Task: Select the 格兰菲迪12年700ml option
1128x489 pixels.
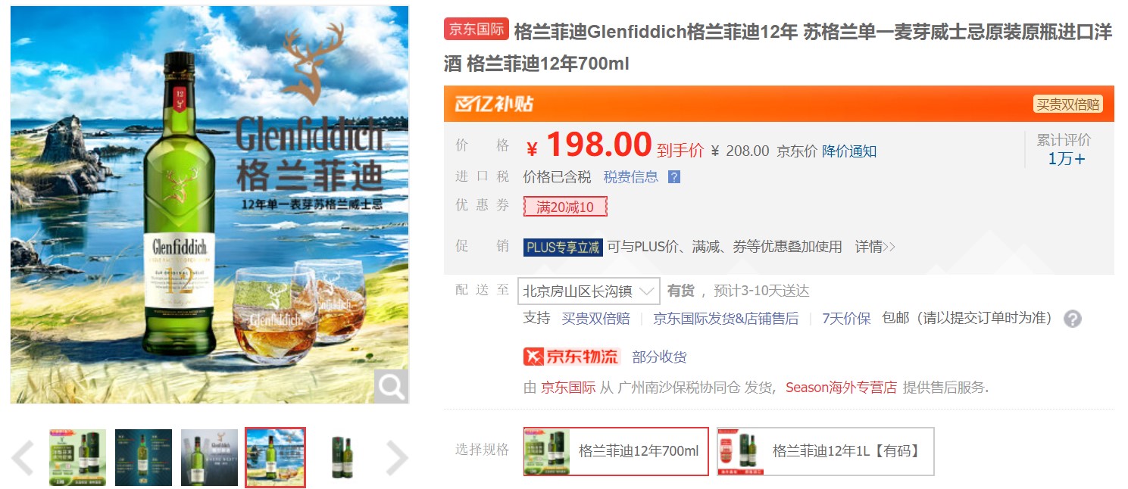Action: (616, 451)
